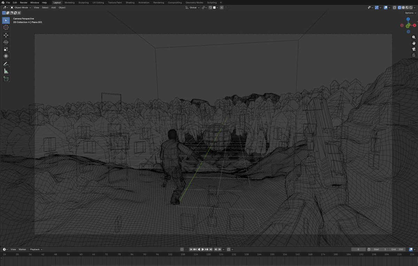Open the viewport Select menu
Viewport: 418px width, 266px height.
tap(45, 8)
